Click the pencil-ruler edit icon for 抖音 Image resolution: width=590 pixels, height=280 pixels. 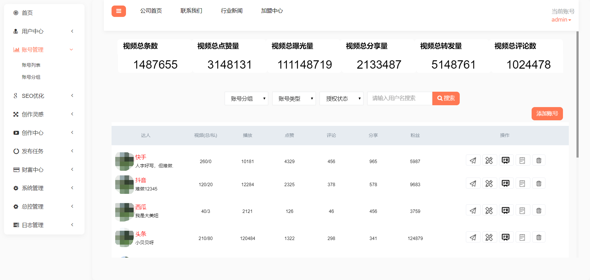(489, 184)
